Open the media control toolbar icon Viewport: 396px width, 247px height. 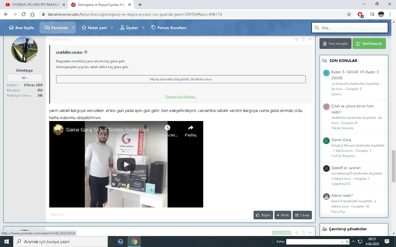tap(372, 14)
